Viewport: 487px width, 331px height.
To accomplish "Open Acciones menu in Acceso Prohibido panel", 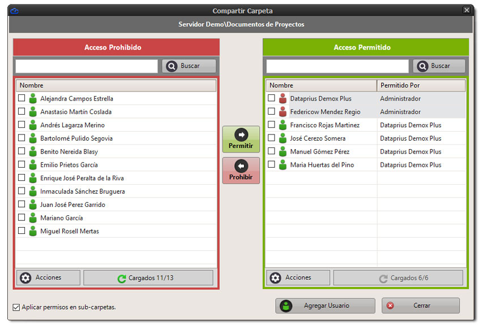I will tap(49, 278).
